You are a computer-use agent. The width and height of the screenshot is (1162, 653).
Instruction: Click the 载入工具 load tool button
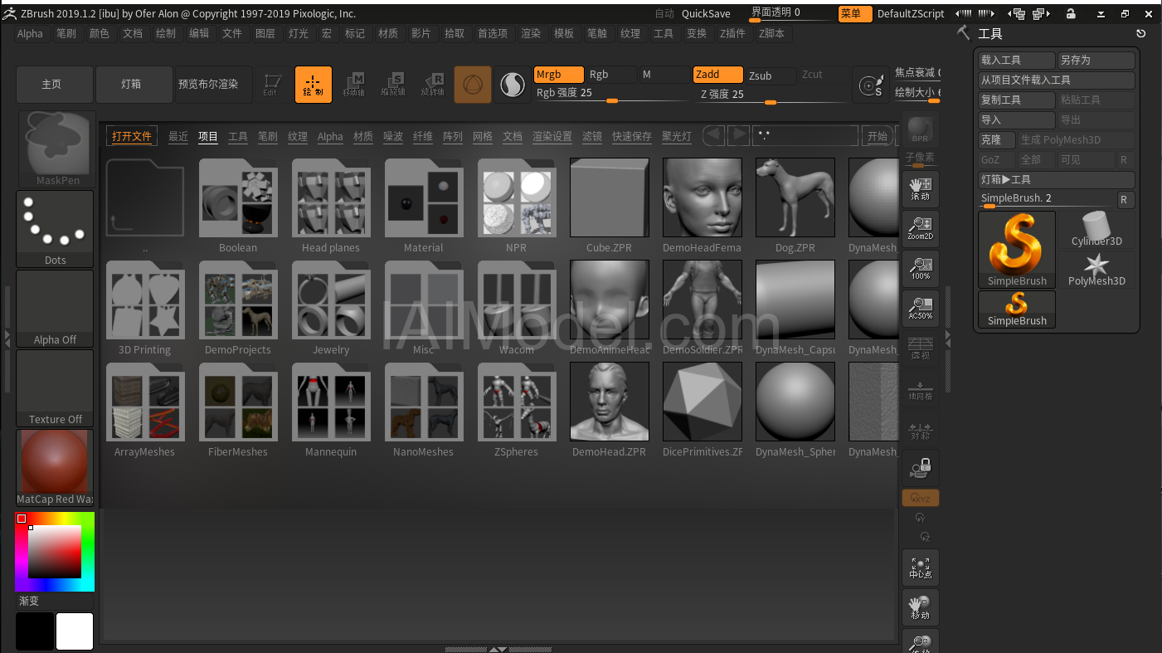(x=1017, y=61)
